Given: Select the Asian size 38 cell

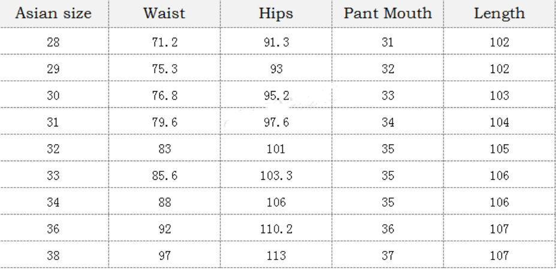Looking at the screenshot, I should tap(53, 256).
